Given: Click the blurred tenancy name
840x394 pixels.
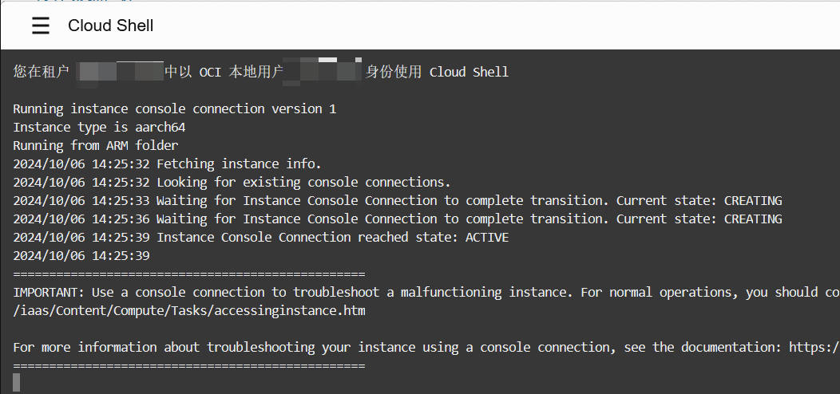Looking at the screenshot, I should [x=120, y=72].
